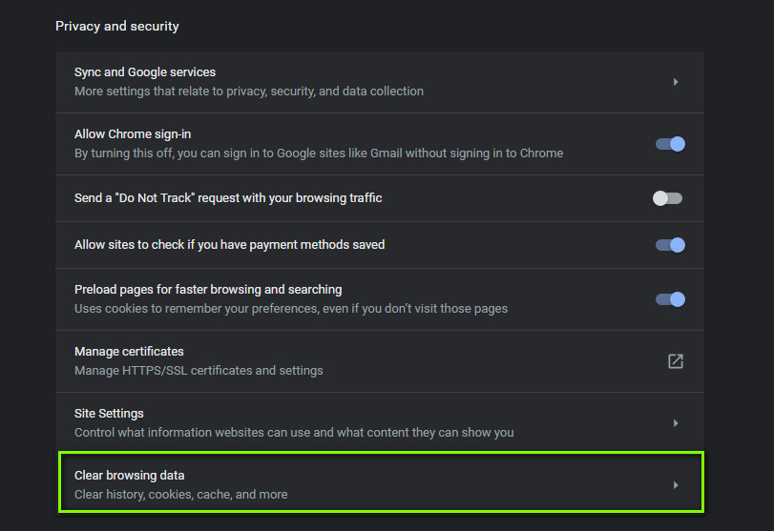The width and height of the screenshot is (774, 531).
Task: Toggle off Preload pages for faster browsing
Action: [670, 299]
